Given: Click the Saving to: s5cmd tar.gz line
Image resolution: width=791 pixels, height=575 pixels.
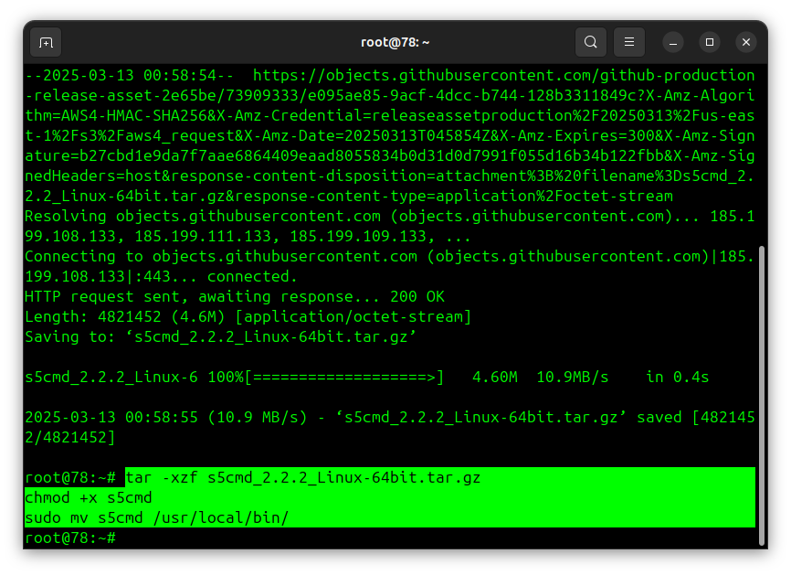Looking at the screenshot, I should click(220, 337).
